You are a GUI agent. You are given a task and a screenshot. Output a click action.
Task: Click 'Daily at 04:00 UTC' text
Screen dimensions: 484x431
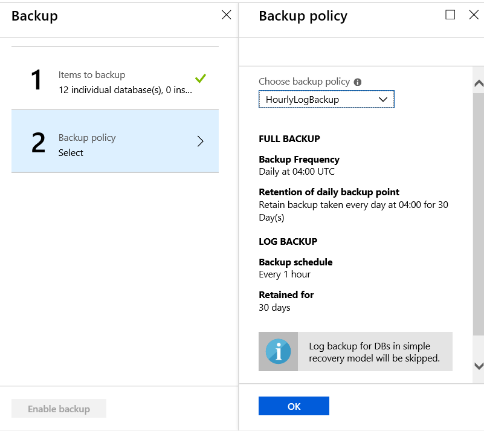297,171
